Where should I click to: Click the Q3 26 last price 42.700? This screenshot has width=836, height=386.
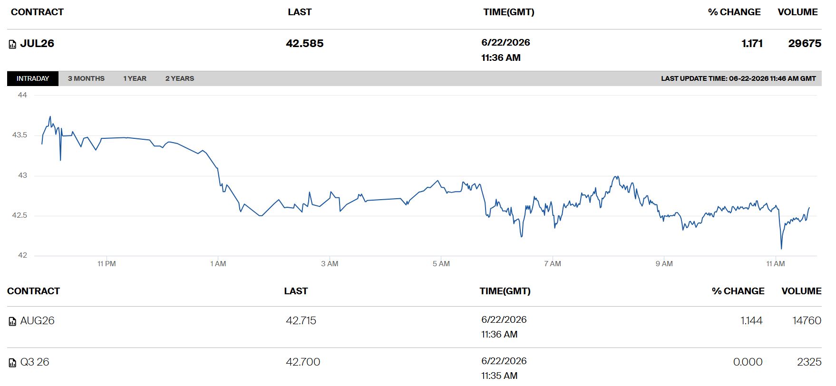[303, 362]
